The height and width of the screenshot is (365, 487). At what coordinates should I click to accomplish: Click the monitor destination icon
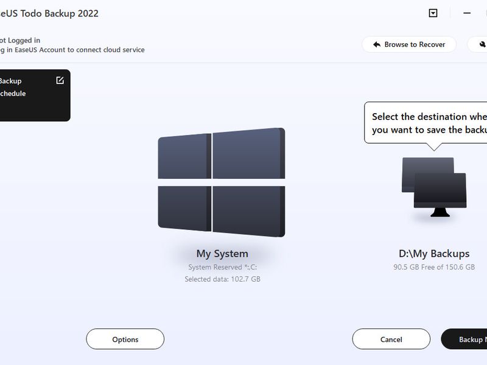[434, 187]
